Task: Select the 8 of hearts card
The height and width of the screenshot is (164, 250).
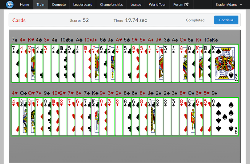Action: pyautogui.click(x=183, y=117)
